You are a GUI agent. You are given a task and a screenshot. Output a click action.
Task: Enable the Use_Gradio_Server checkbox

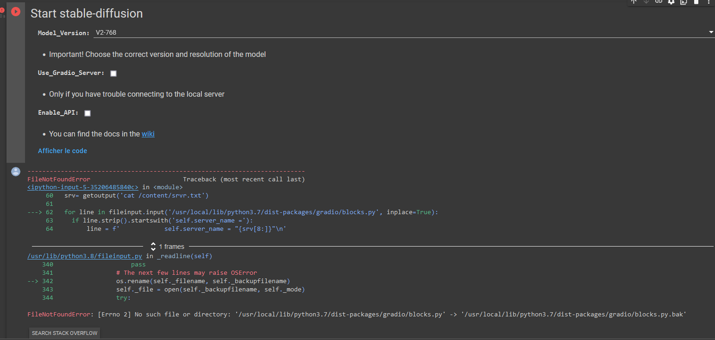(113, 73)
